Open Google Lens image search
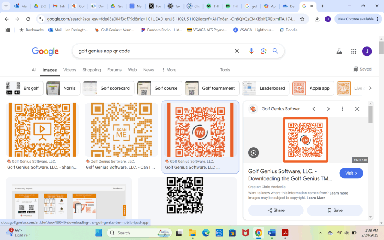This screenshot has width=384, height=240. click(264, 51)
